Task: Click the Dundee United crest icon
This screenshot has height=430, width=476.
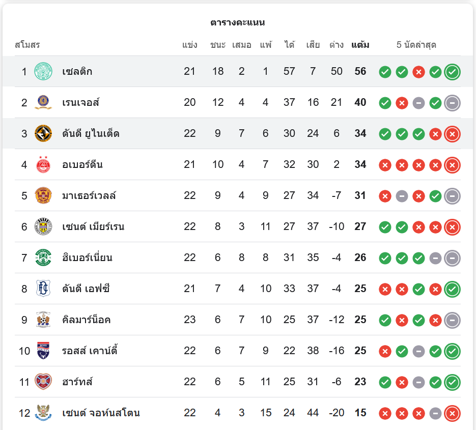Action: click(x=43, y=133)
